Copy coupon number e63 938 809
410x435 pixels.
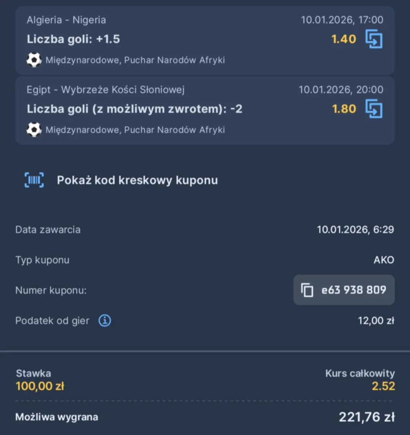pyautogui.click(x=353, y=290)
